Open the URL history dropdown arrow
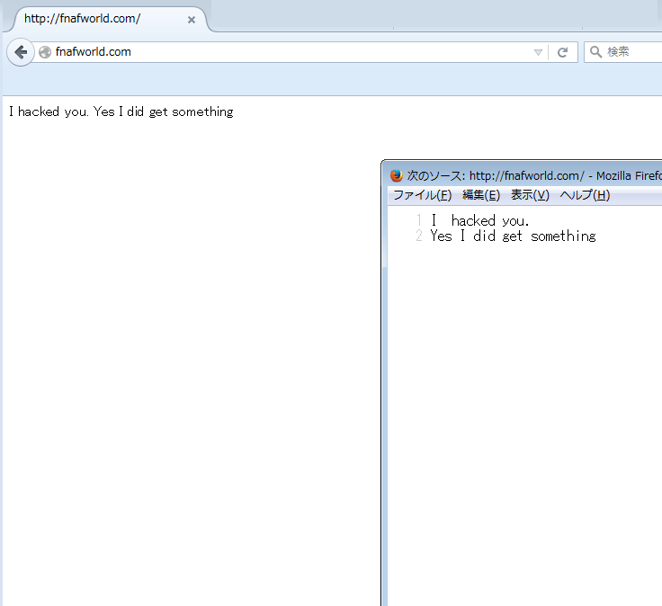The image size is (662, 606). (x=538, y=52)
